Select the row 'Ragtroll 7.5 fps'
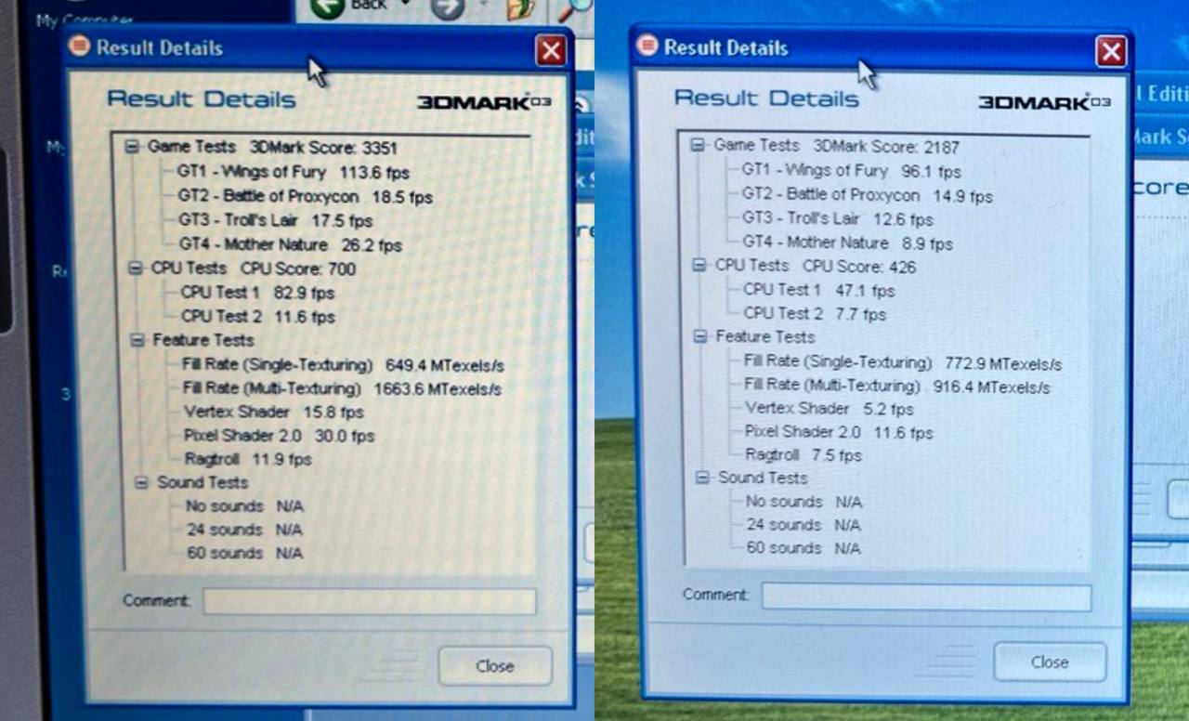1189x721 pixels. tap(804, 455)
